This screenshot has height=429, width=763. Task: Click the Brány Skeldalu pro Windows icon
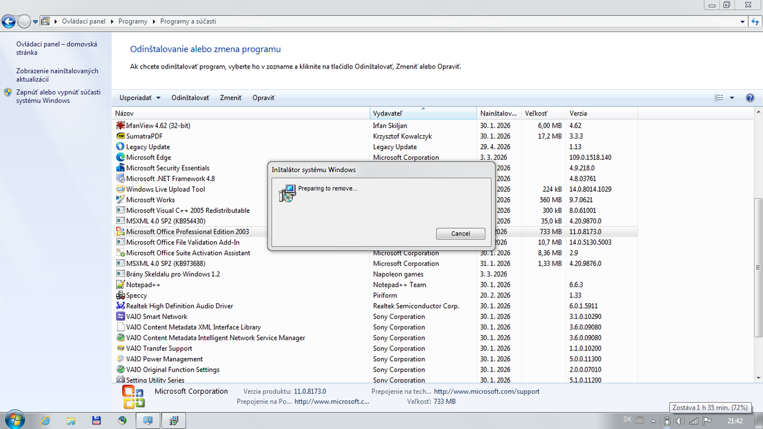click(120, 274)
